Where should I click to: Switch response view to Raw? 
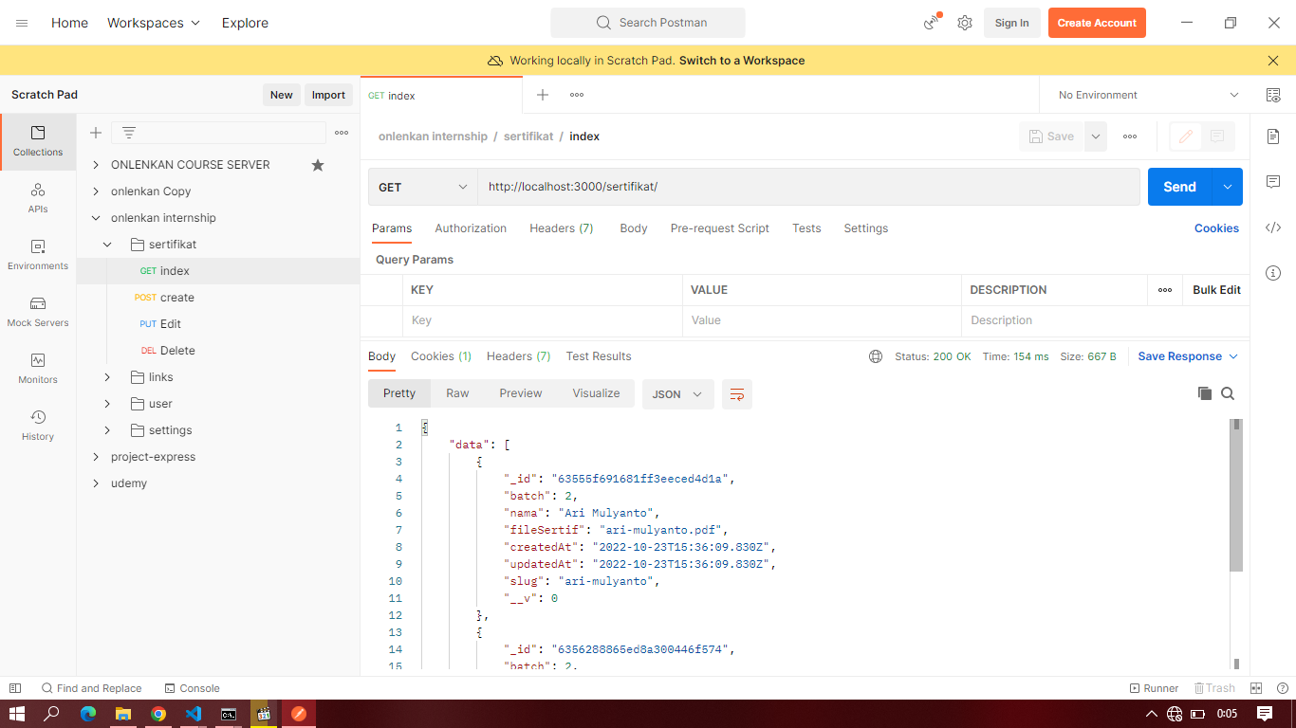click(x=457, y=393)
